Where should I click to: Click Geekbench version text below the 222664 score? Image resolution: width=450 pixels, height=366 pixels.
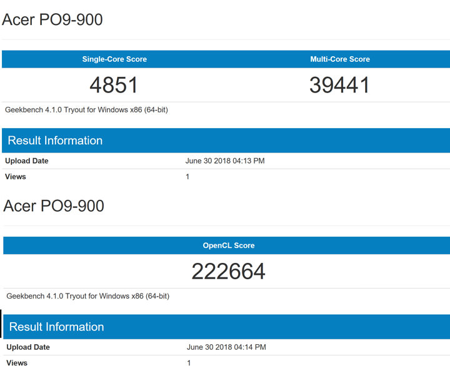[87, 296]
